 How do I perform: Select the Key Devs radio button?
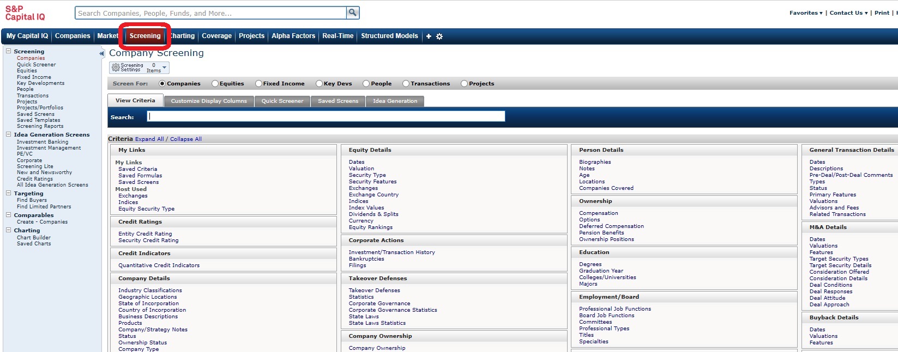coord(320,84)
